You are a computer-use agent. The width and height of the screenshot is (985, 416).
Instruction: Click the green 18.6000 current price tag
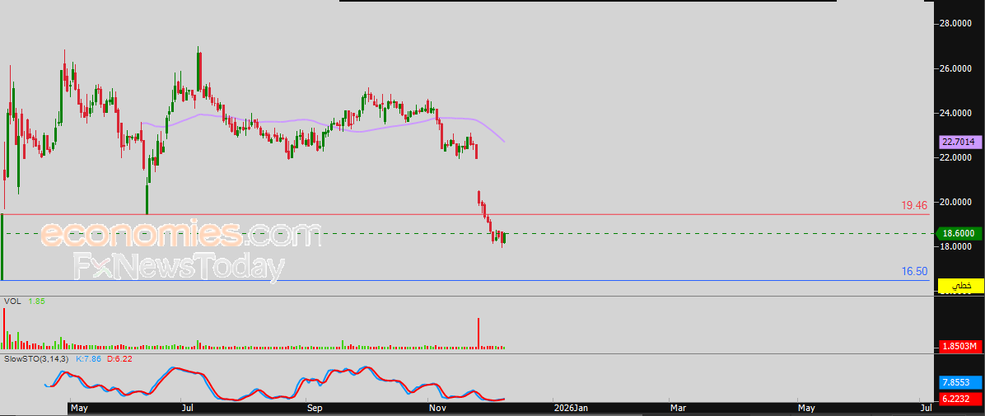(960, 234)
